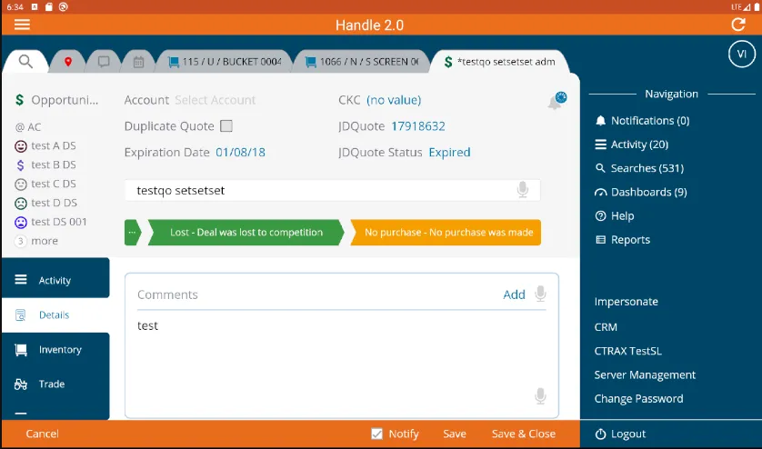
Task: Click the refresh icon in header
Action: 738,25
